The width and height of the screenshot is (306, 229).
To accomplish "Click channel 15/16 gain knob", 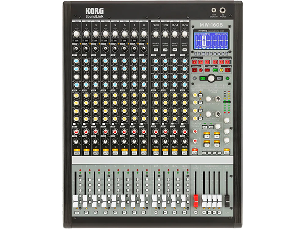I will point(185,34).
